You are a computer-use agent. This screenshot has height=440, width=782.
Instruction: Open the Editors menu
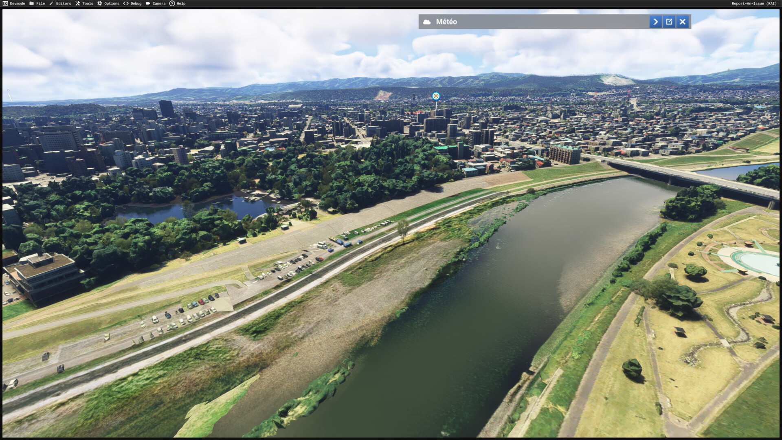point(64,3)
